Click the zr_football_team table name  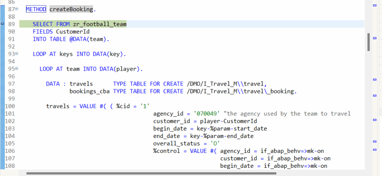pyautogui.click(x=100, y=24)
